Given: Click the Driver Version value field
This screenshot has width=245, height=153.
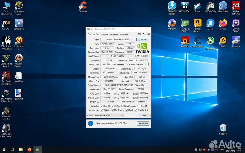Looking at the screenshot, I should (125, 85).
